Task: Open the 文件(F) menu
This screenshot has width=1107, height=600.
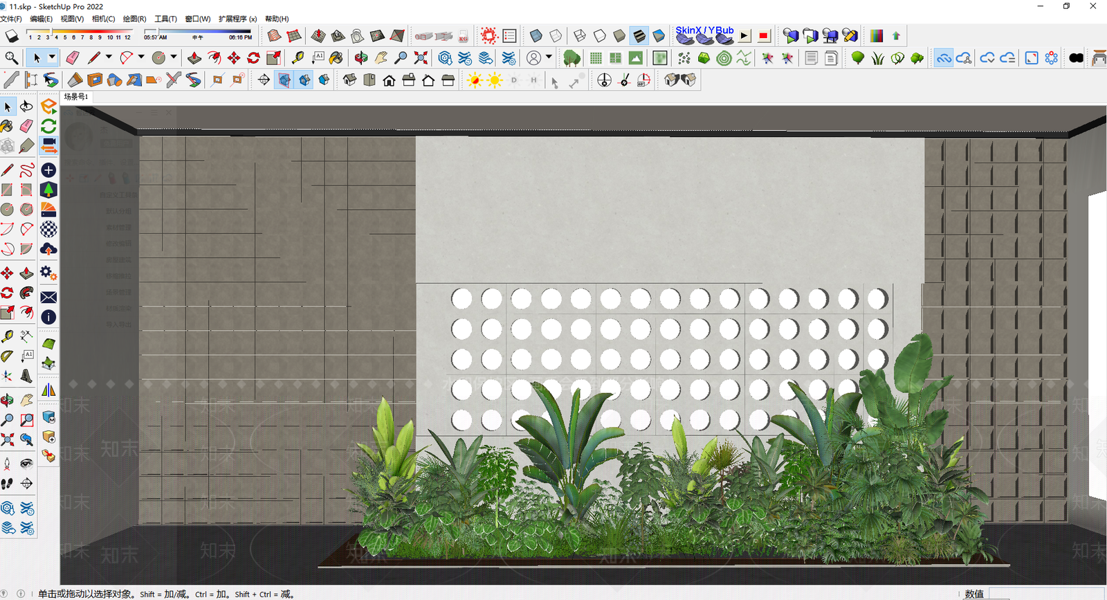Action: [11, 19]
